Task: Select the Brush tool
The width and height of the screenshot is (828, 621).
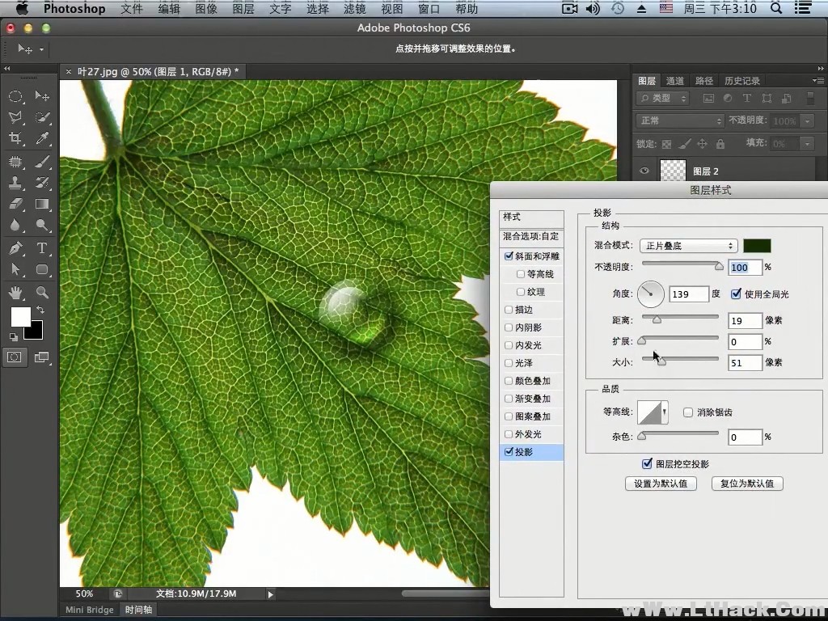Action: pyautogui.click(x=42, y=160)
